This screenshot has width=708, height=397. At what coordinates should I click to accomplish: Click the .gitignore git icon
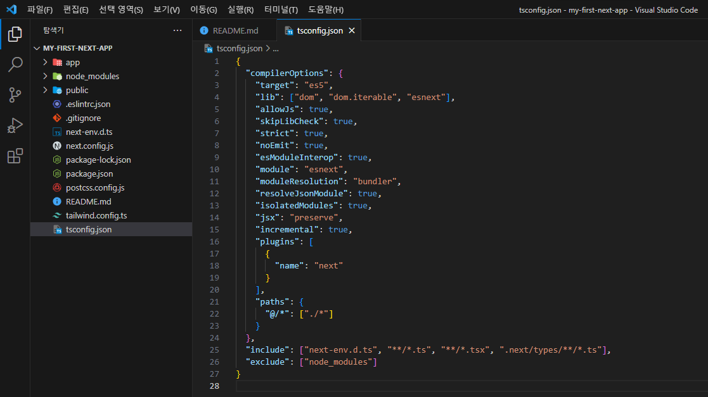click(x=57, y=118)
